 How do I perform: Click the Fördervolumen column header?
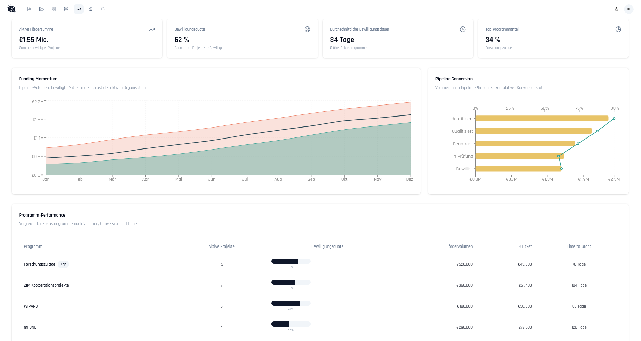pyautogui.click(x=459, y=246)
